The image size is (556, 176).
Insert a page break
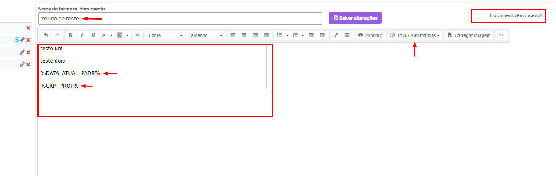pos(137,35)
